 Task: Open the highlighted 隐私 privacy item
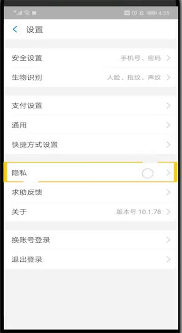click(x=91, y=173)
